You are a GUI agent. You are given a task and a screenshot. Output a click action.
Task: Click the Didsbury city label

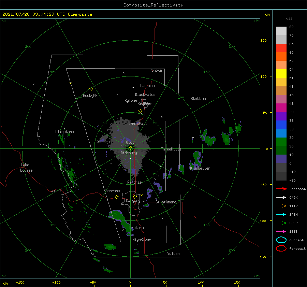click(129, 153)
